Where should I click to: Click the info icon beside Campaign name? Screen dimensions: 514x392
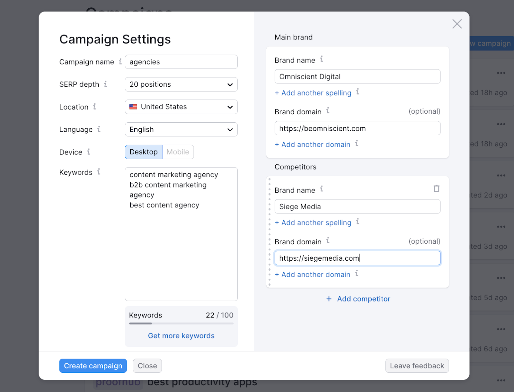click(120, 61)
